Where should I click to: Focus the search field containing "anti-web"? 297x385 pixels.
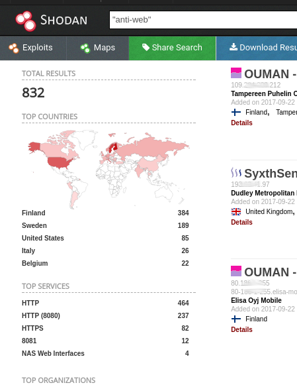coord(203,20)
